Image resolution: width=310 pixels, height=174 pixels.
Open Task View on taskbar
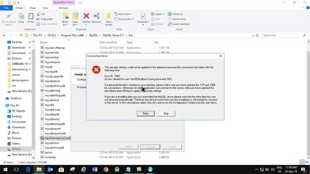coord(16,170)
